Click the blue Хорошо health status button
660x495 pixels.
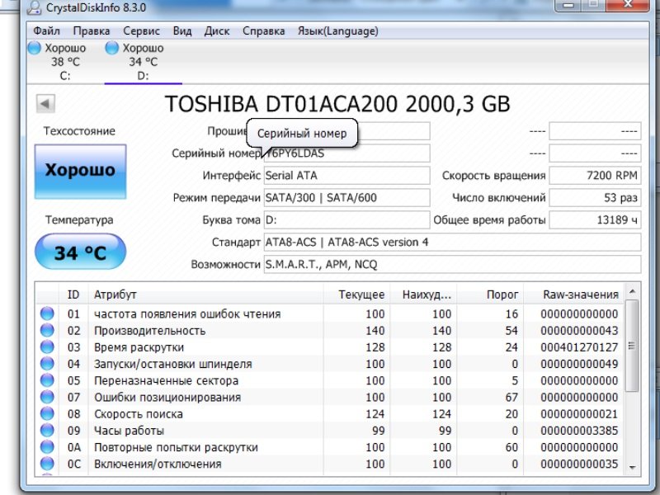[80, 171]
